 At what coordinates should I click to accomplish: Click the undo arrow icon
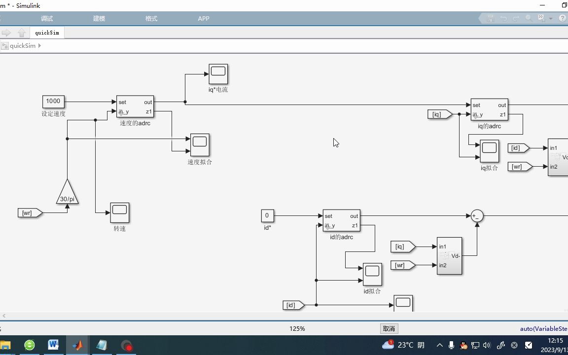(503, 18)
